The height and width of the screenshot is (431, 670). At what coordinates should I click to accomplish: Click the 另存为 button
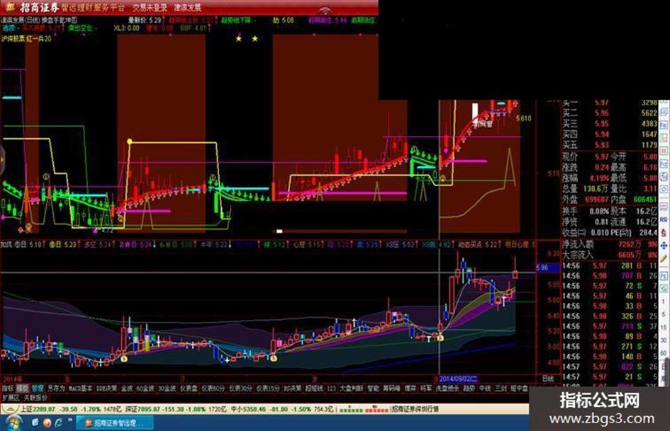pyautogui.click(x=57, y=389)
